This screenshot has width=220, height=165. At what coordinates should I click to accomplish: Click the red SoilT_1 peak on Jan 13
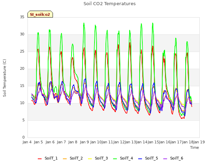click(x=130, y=43)
